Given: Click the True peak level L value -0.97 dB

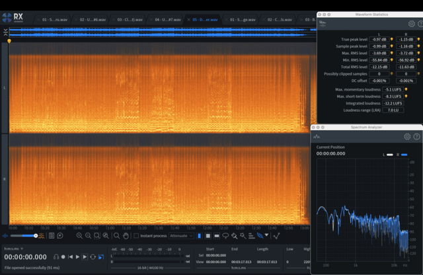Looking at the screenshot, I should click(x=379, y=40).
